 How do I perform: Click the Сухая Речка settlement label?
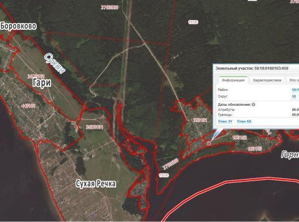(96, 183)
